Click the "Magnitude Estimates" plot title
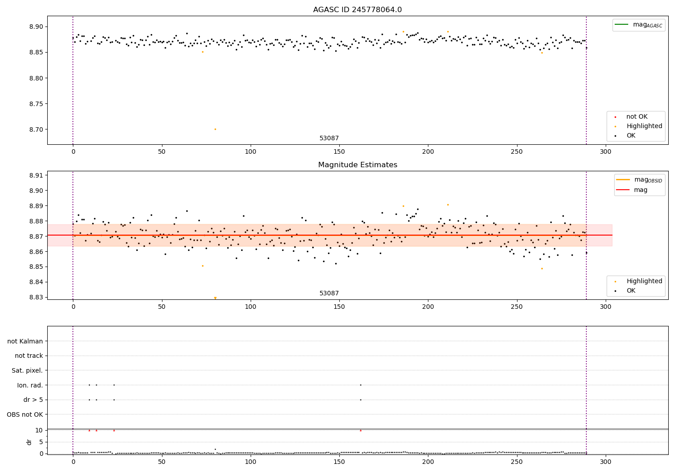Image resolution: width=675 pixels, height=472 pixels. point(357,165)
